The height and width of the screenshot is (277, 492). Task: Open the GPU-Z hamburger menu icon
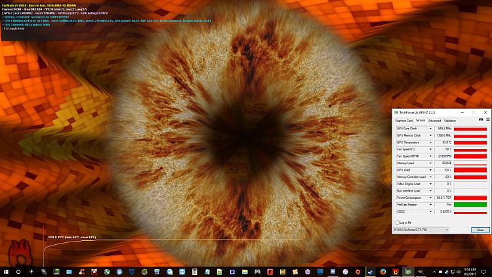[488, 119]
